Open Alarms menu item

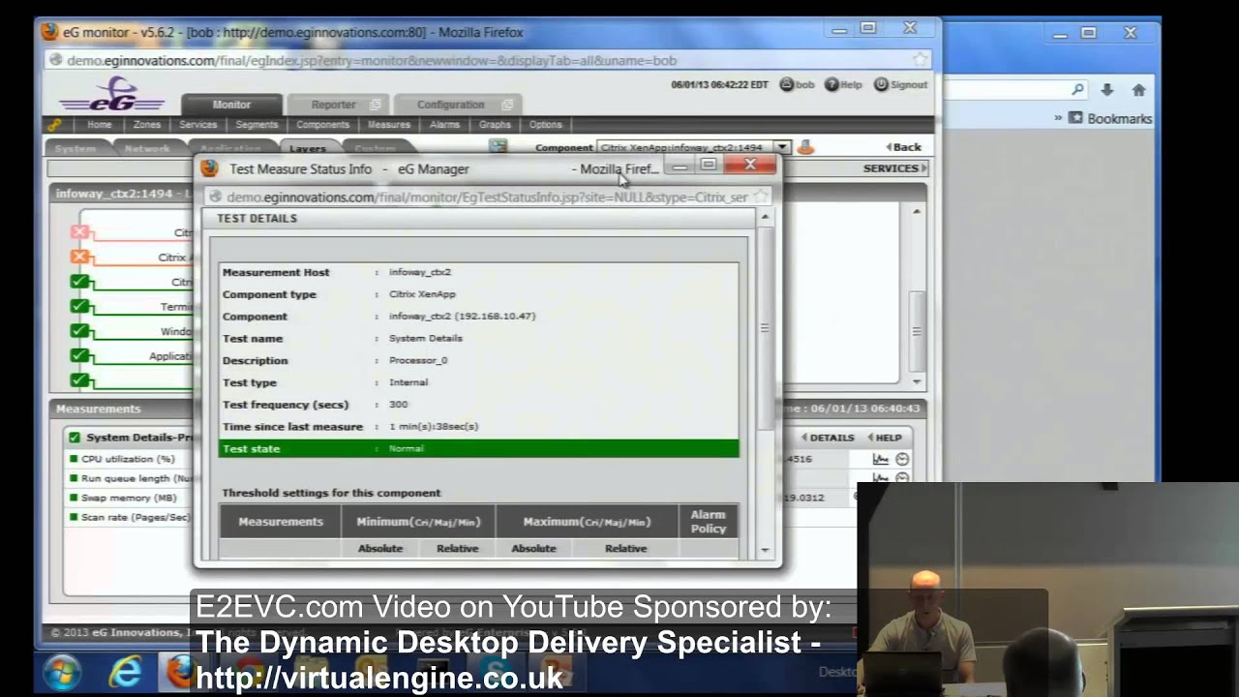[444, 125]
